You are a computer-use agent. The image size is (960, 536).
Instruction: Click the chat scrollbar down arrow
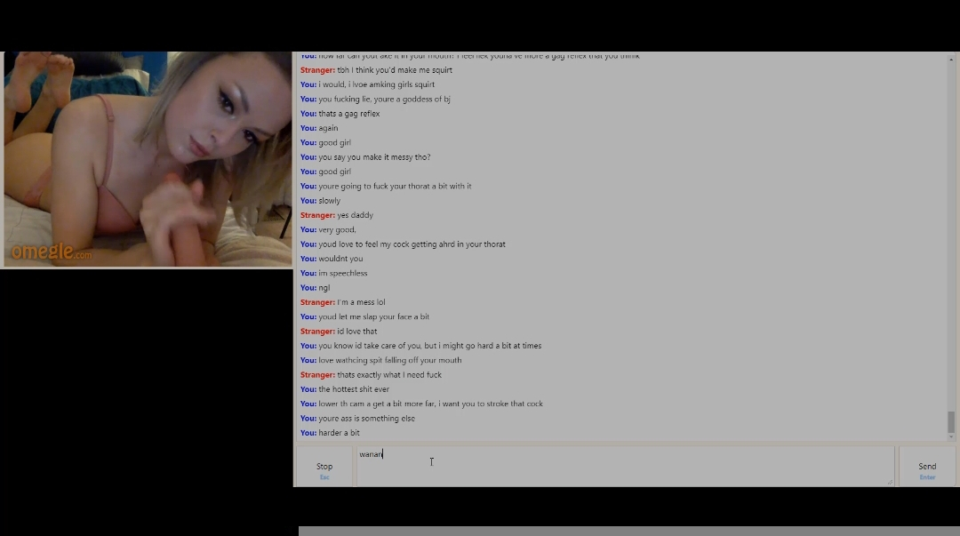pos(951,436)
